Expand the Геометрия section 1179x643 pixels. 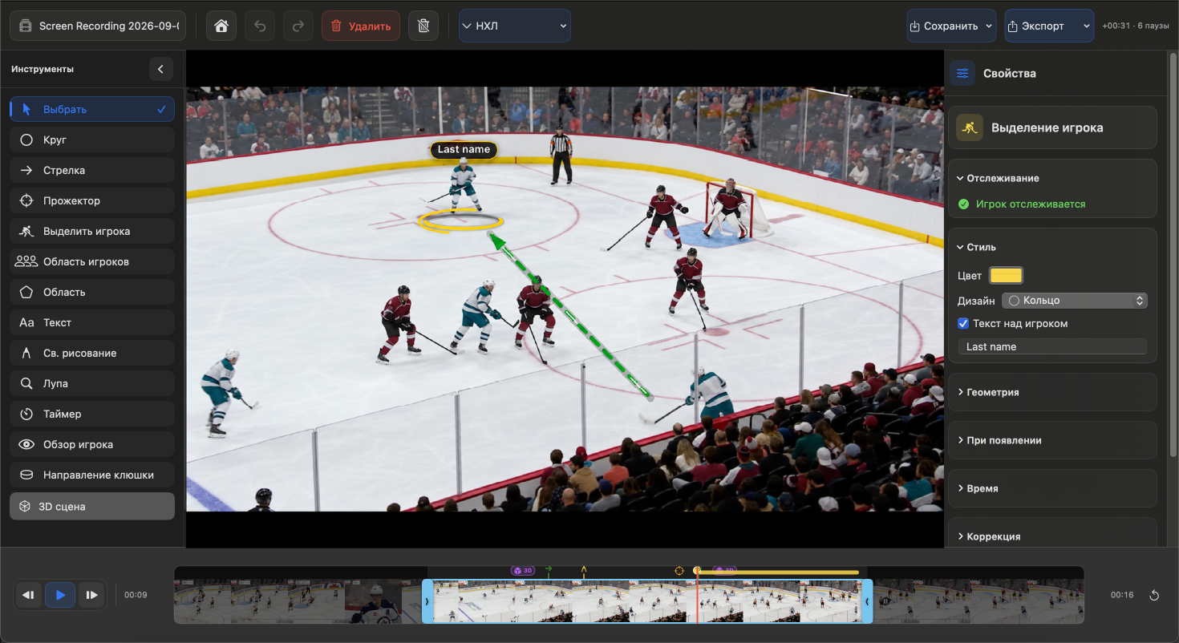[1052, 392]
